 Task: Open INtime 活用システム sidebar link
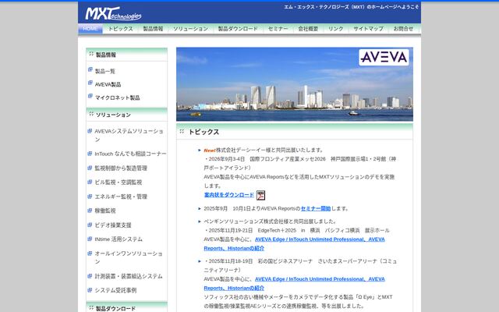tap(119, 239)
